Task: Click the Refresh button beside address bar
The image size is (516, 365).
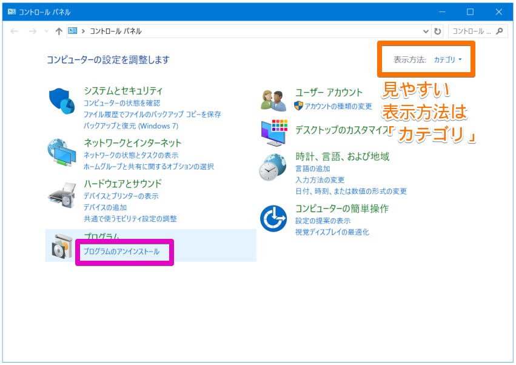Action: click(437, 32)
